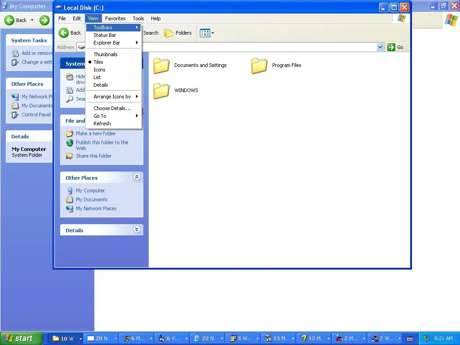Click the system tray icon beside the clock
Viewport: 460px width, 345px height.
point(426,338)
